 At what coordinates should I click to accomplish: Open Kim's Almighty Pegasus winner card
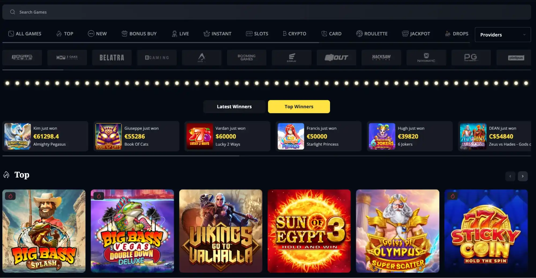pos(45,136)
